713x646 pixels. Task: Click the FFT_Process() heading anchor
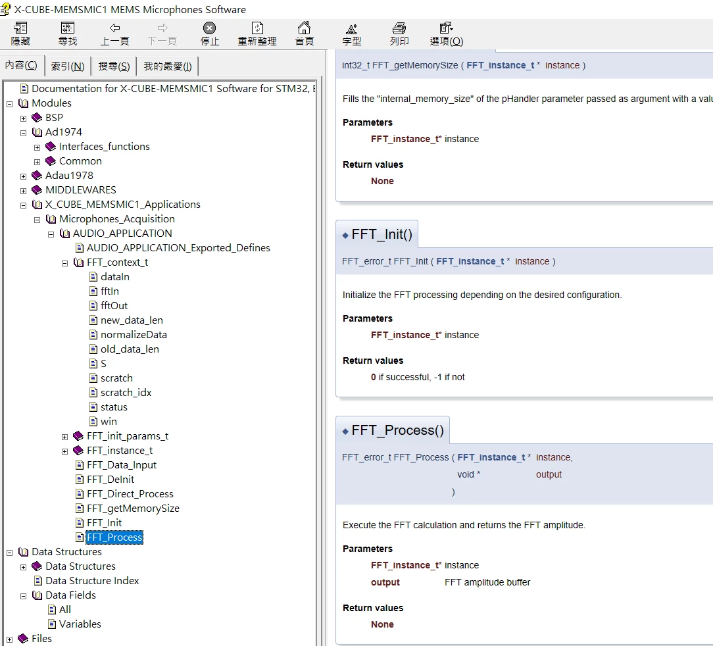[345, 431]
